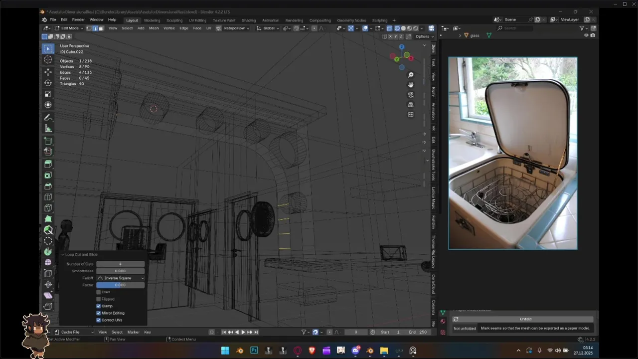Open the Mesh menu in viewport header
The width and height of the screenshot is (638, 359).
[x=154, y=28]
